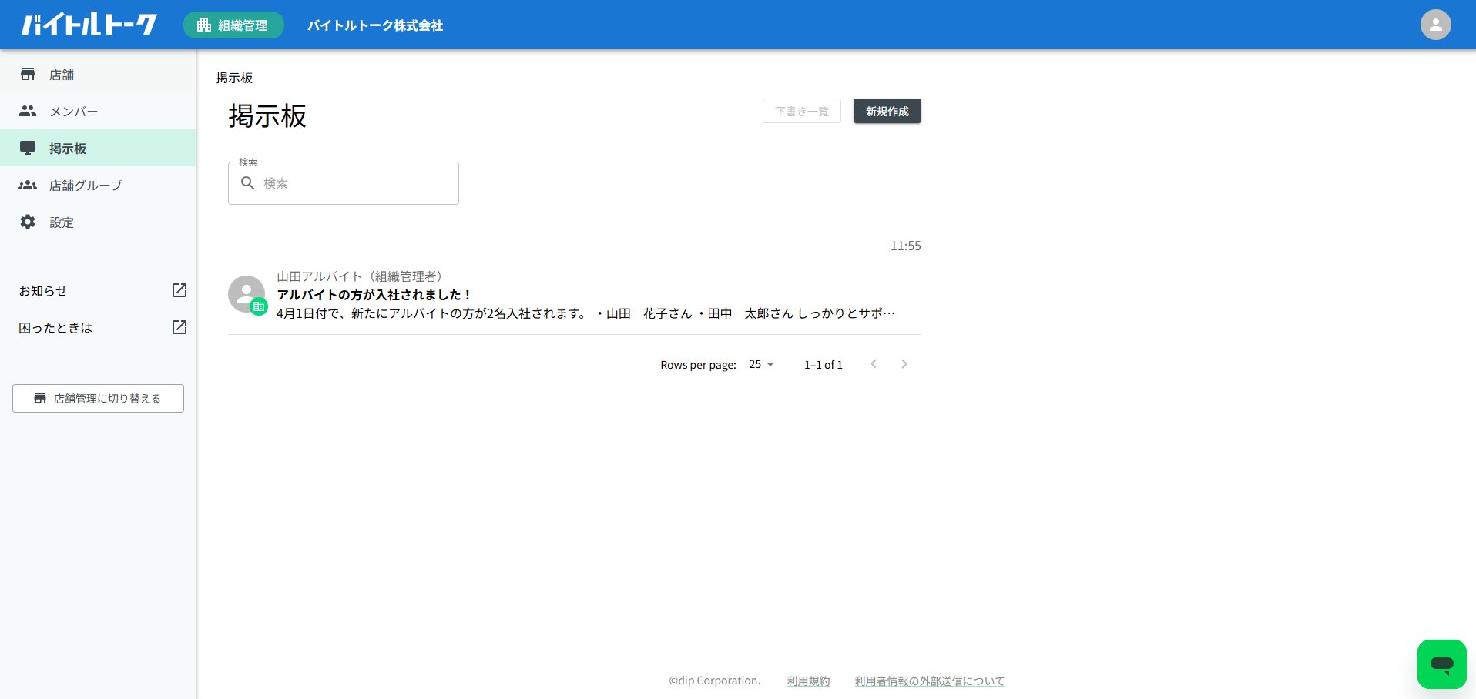Click the 店舗 store icon in sidebar

tap(28, 74)
